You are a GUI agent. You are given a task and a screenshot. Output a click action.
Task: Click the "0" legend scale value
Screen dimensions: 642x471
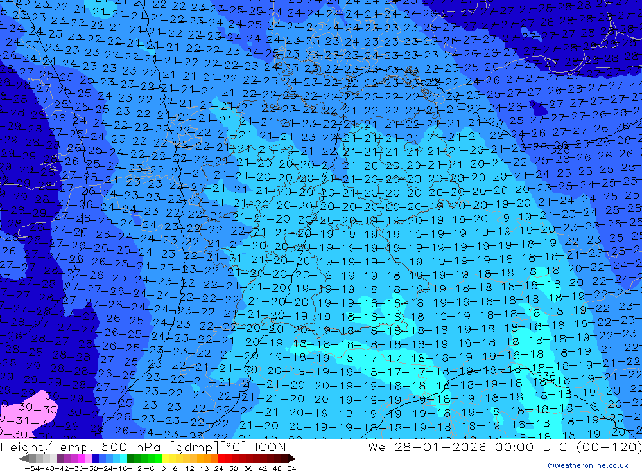[163, 468]
